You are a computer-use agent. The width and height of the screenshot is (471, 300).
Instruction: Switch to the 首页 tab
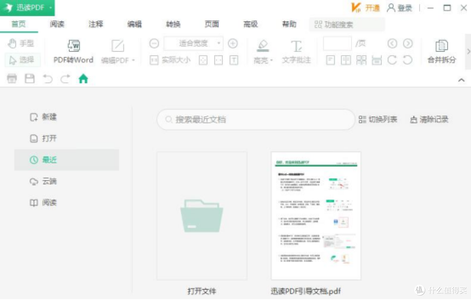tap(19, 24)
